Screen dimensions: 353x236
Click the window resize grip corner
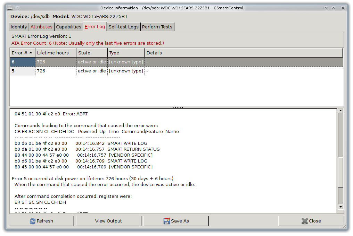click(344, 226)
